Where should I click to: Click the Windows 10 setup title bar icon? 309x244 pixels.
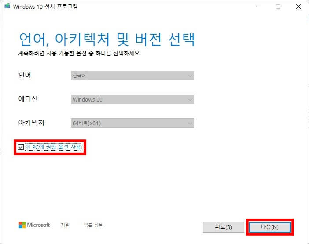tap(7, 6)
